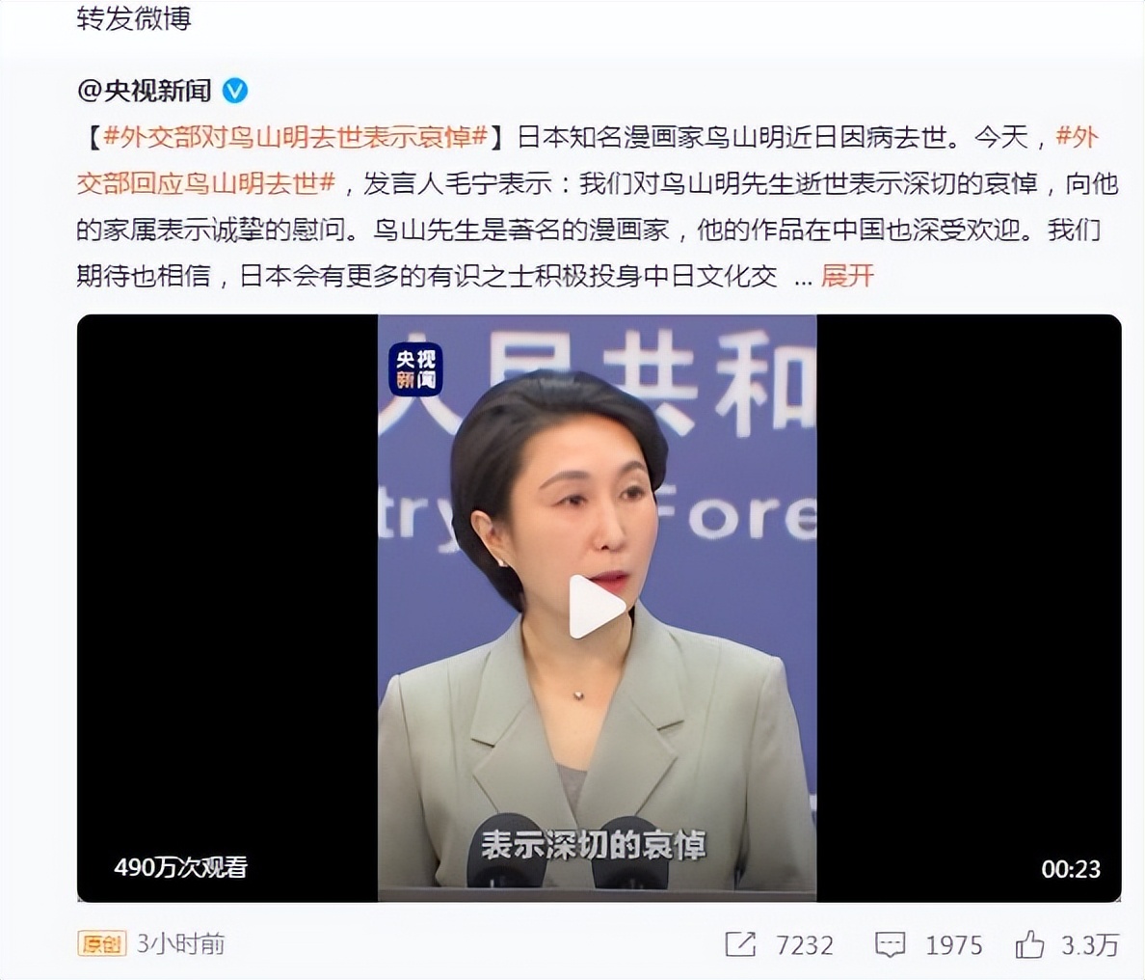
Task: Like the post with the thumbs-up icon
Action: 1029,944
